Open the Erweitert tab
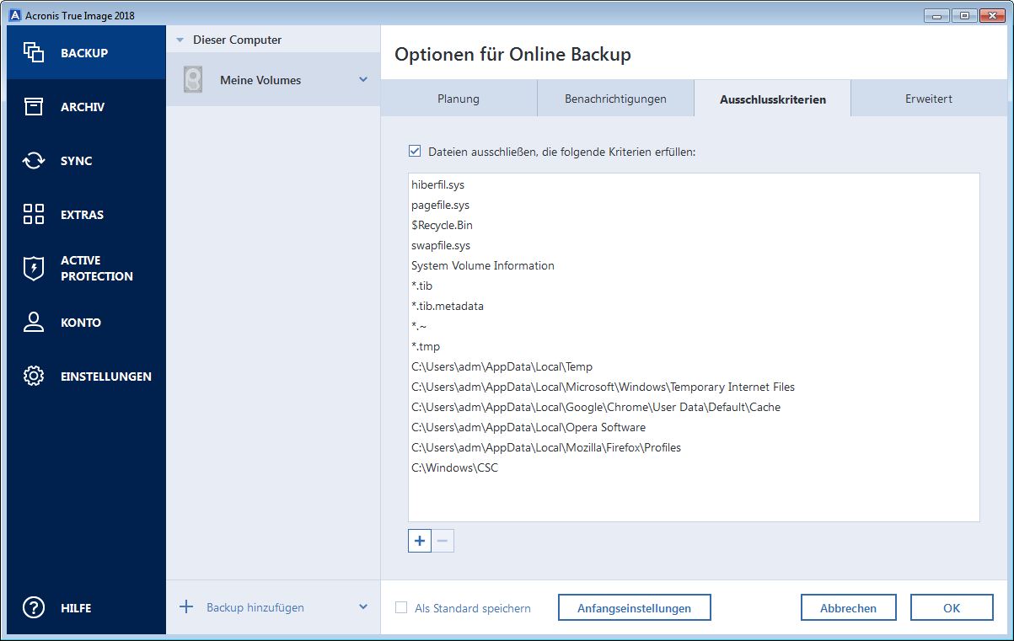The image size is (1014, 641). (x=929, y=99)
